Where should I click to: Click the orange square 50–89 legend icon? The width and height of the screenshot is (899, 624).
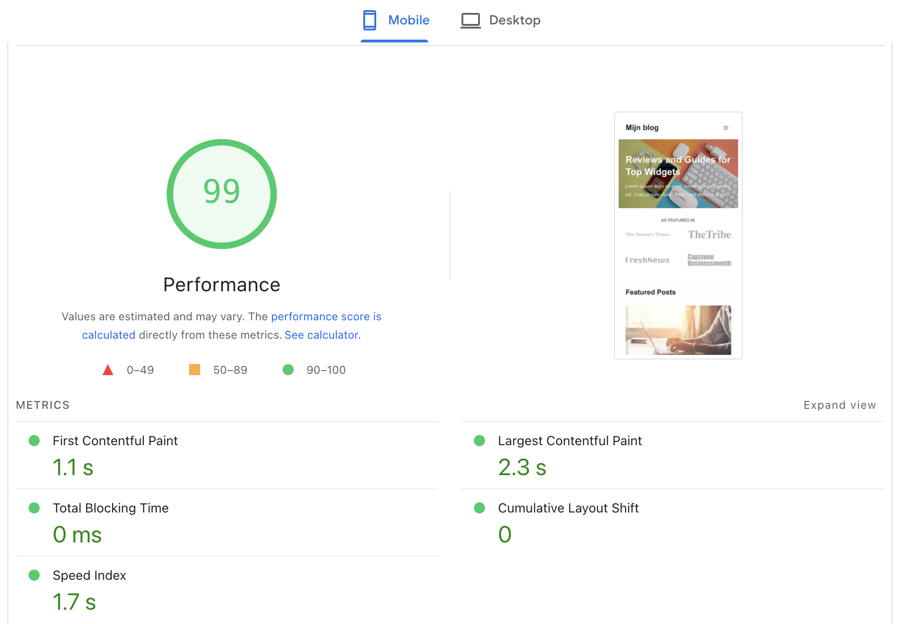pos(195,370)
